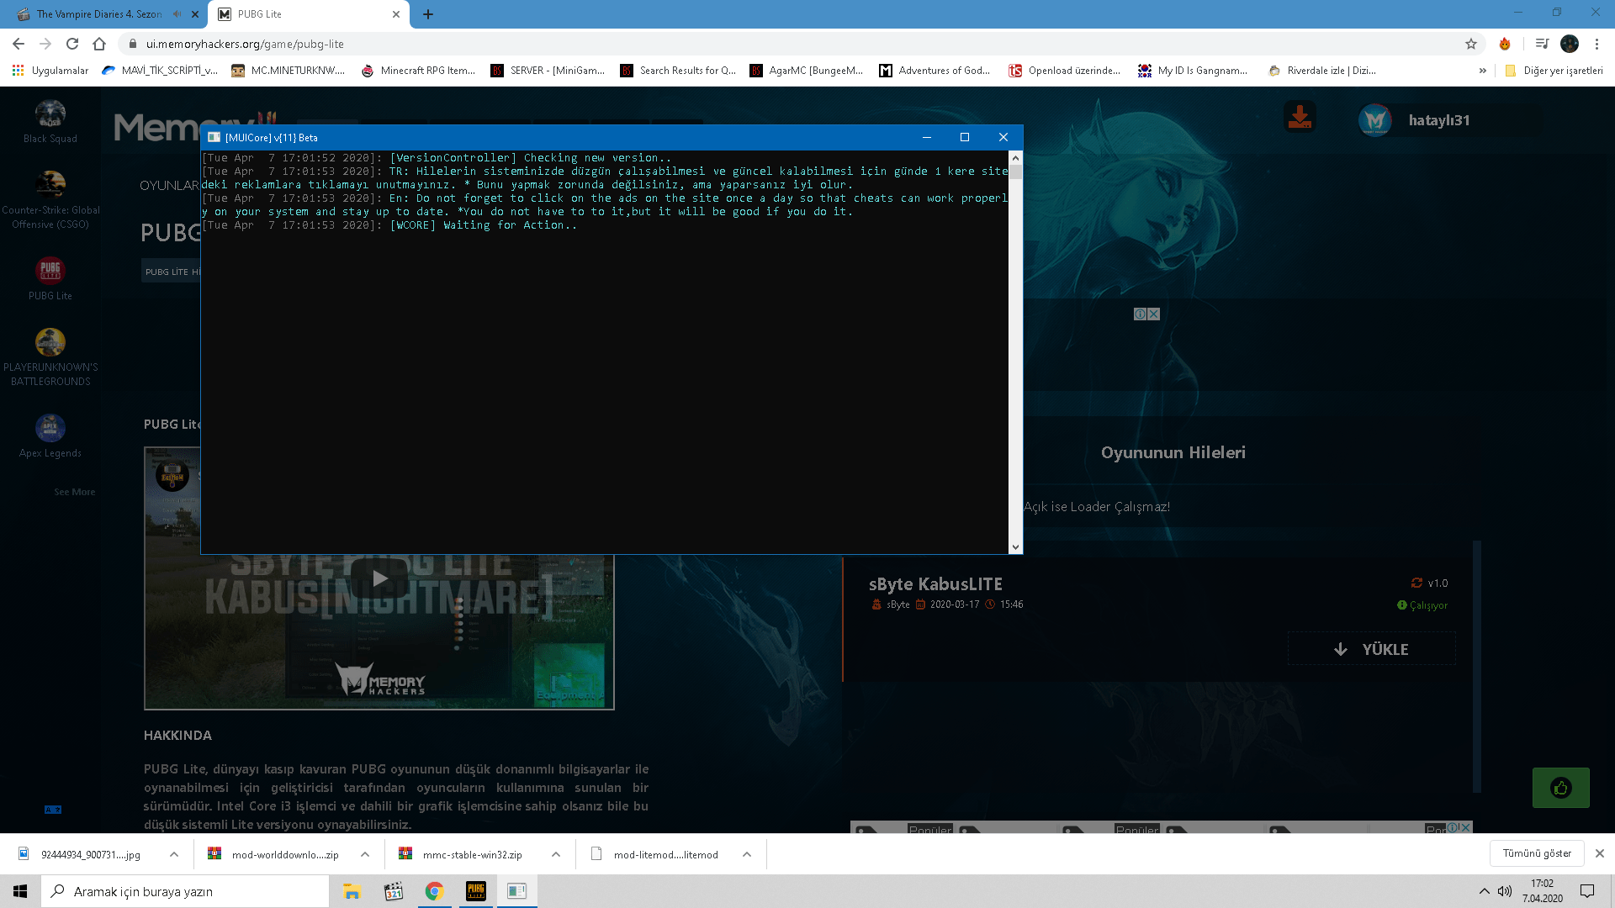Click the MUICore console scrollbar down arrow
1615x908 pixels.
pyautogui.click(x=1015, y=546)
